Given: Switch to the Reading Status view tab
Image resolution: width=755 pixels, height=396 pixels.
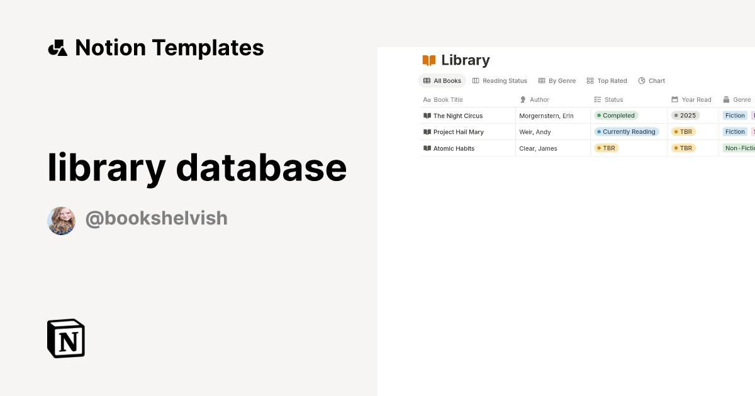Looking at the screenshot, I should [x=500, y=80].
